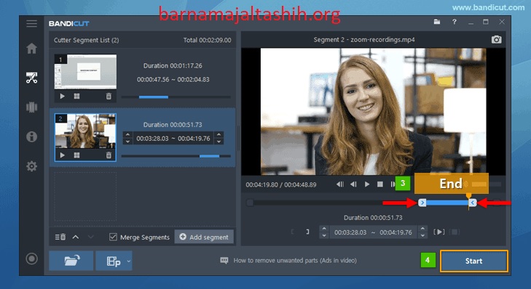531x289 pixels.
Task: Click the segment 1 position bar
Action: 176,97
